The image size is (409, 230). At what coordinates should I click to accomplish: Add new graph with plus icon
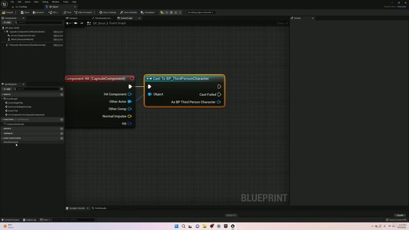click(61, 95)
